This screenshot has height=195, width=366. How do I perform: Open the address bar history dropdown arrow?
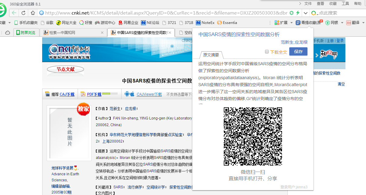[x=305, y=13]
